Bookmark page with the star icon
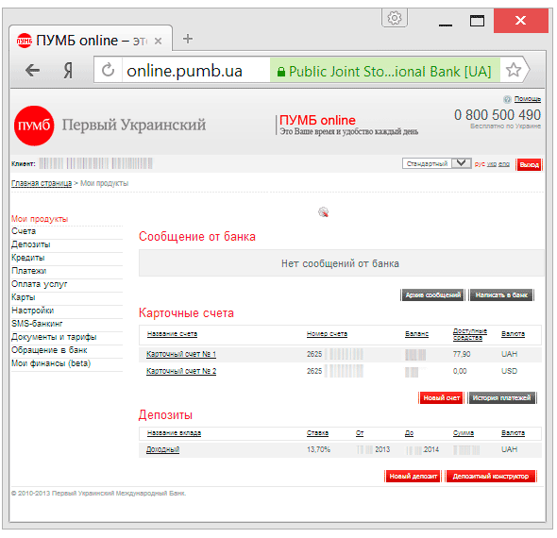 tap(513, 70)
